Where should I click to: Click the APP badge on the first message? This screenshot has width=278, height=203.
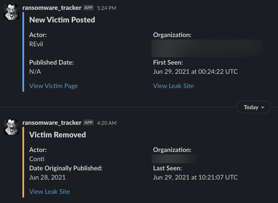click(x=88, y=8)
